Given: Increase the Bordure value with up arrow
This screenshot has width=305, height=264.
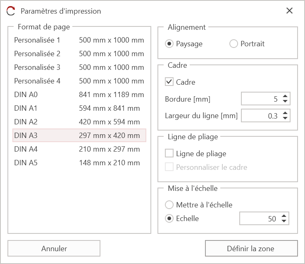Looking at the screenshot, I should (x=285, y=97).
